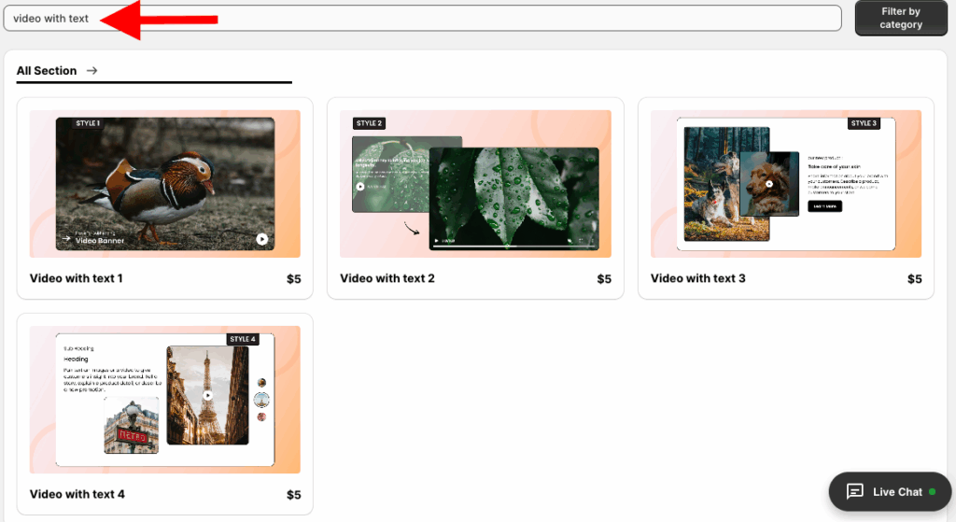Click the STYLE 2 badge
This screenshot has height=522, width=956.
[x=369, y=123]
